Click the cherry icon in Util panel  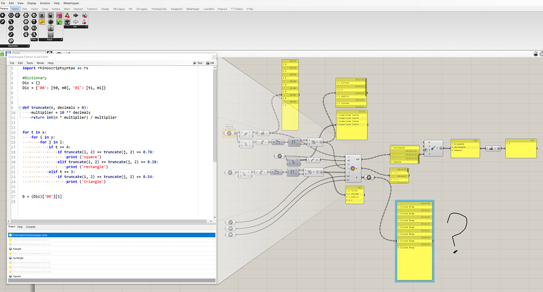[67, 15]
